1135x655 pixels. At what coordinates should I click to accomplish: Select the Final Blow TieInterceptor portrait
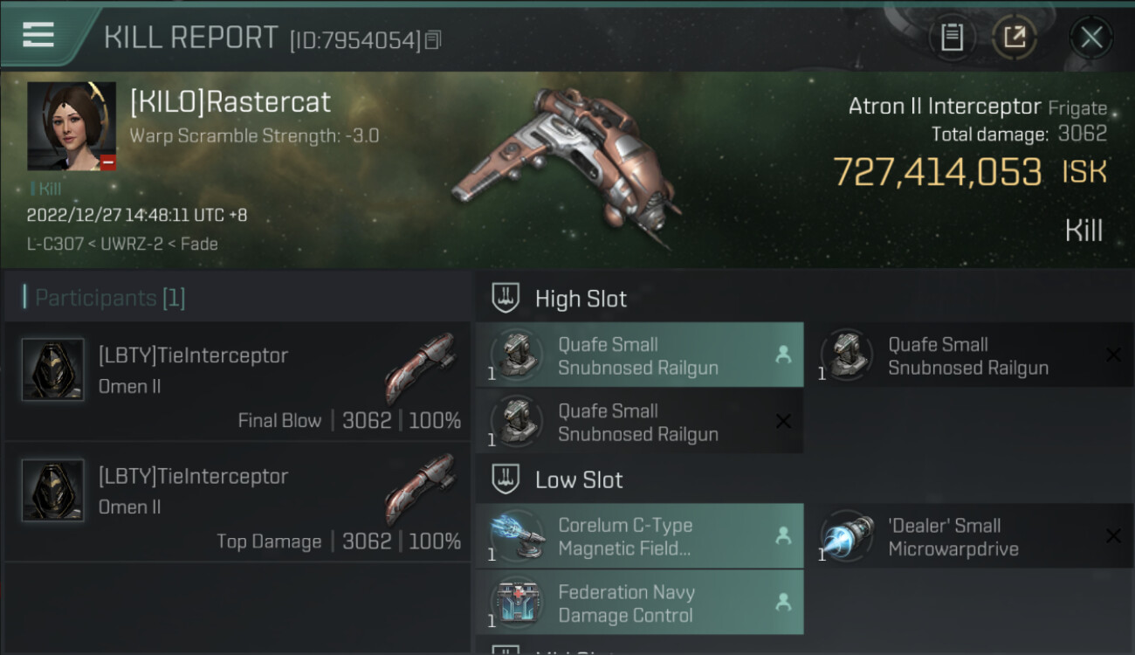click(53, 369)
